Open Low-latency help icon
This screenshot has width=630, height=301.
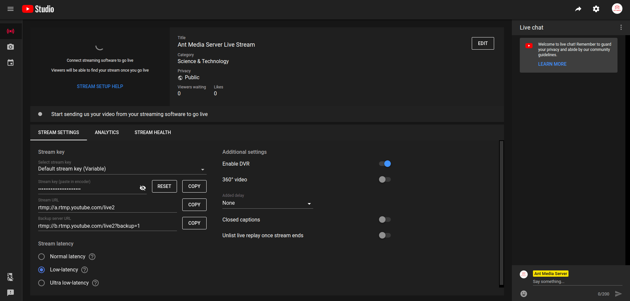point(85,270)
